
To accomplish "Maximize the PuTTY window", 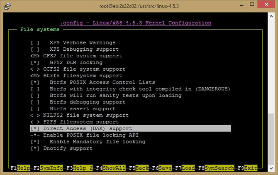I will click(252, 5).
